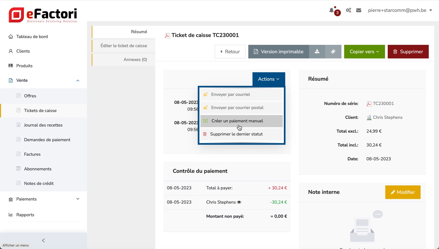Expand the Paiements sidebar section

coord(78,199)
